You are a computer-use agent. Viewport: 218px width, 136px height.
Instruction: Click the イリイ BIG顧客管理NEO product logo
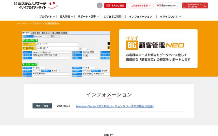tap(155, 43)
